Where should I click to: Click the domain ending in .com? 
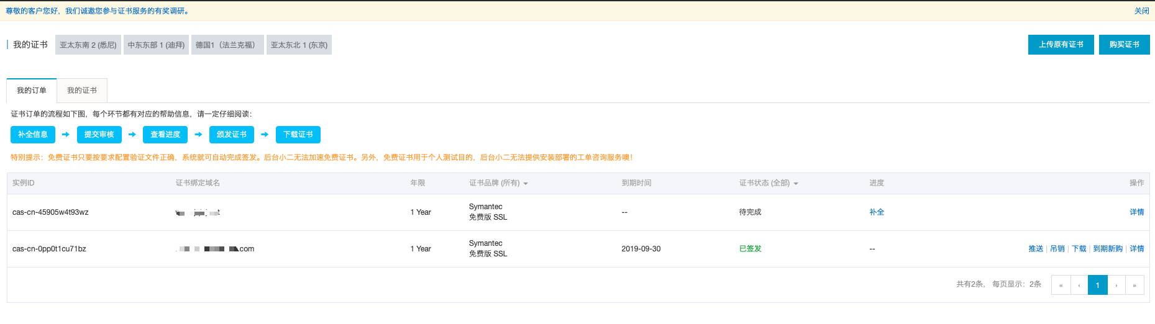pyautogui.click(x=216, y=249)
